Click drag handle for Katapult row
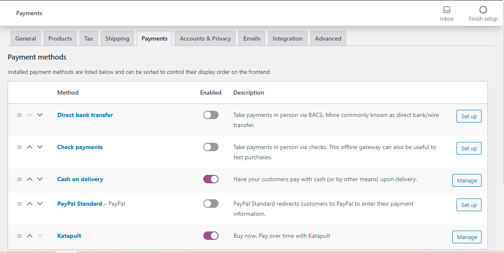 [19, 236]
